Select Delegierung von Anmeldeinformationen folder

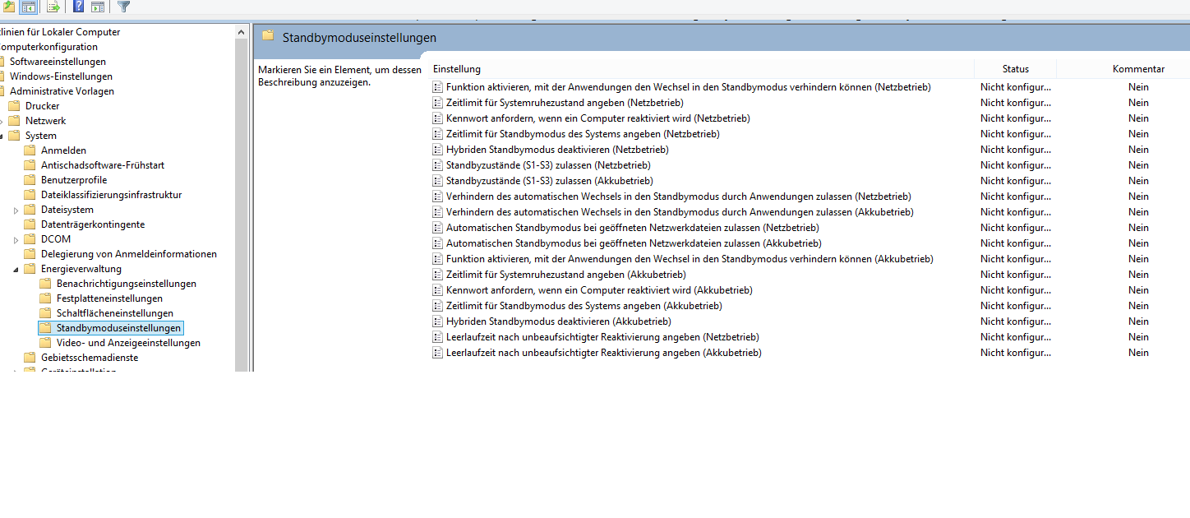tap(129, 254)
